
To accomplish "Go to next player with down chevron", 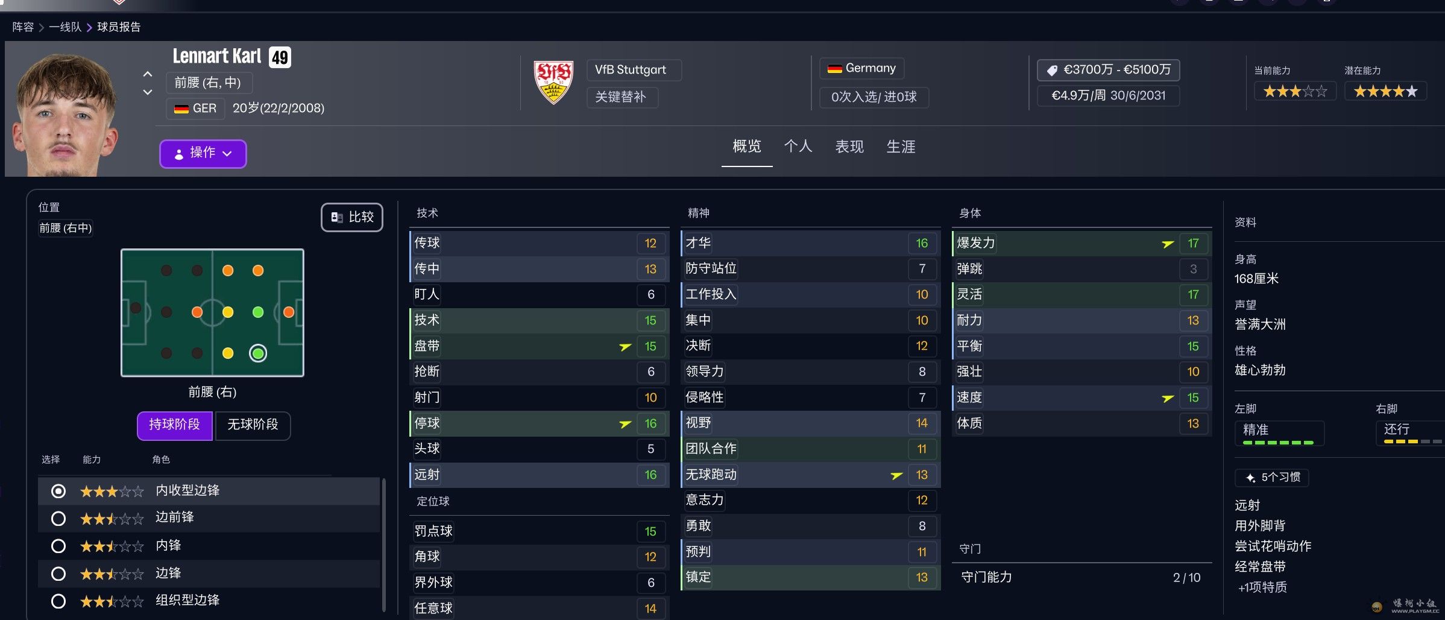I will click(148, 92).
